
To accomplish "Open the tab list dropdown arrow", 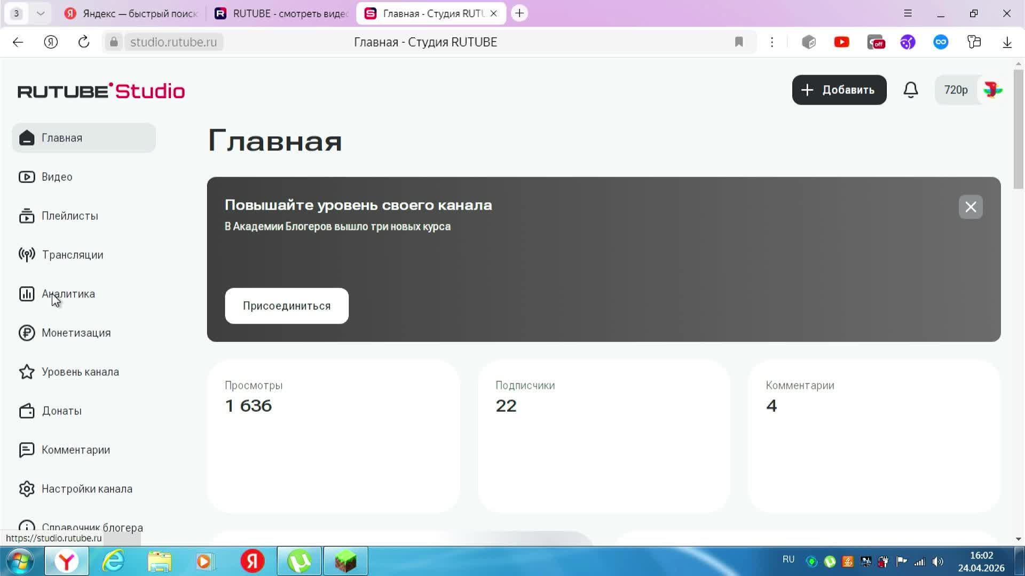I will [41, 13].
